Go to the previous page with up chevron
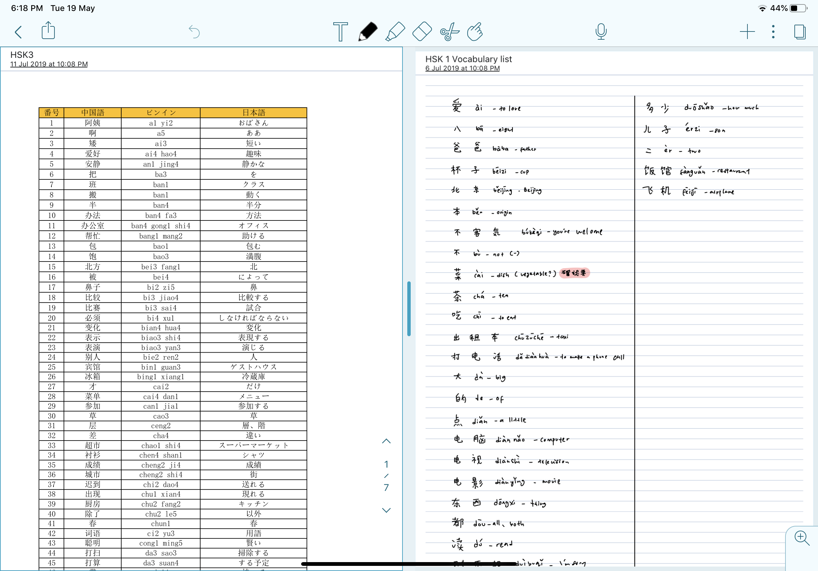This screenshot has width=818, height=571. tap(386, 441)
